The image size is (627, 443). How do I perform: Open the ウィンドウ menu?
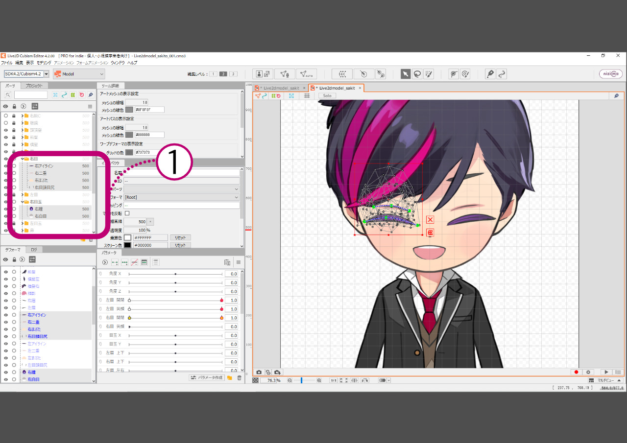tap(118, 63)
